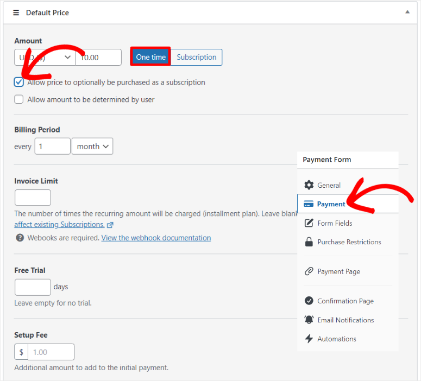Click the Purchase Restrictions lock icon
The height and width of the screenshot is (381, 421).
pyautogui.click(x=309, y=242)
